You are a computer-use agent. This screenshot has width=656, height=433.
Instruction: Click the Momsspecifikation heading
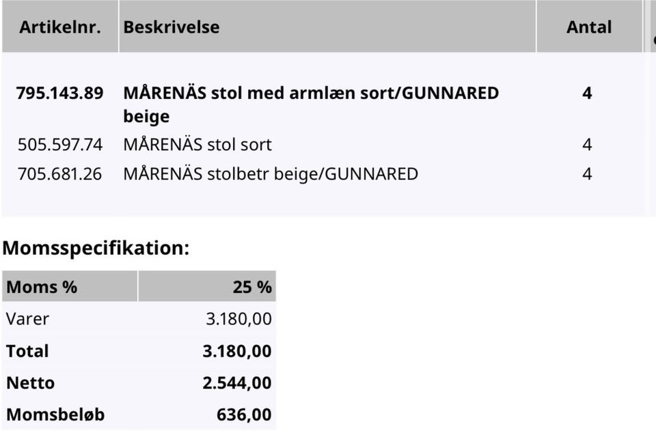tap(96, 248)
